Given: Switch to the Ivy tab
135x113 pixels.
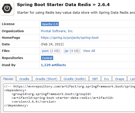Looking at the screenshot, I should click(106, 79).
